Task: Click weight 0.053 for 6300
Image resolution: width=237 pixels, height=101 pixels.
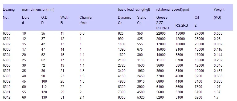Action: 218,33
